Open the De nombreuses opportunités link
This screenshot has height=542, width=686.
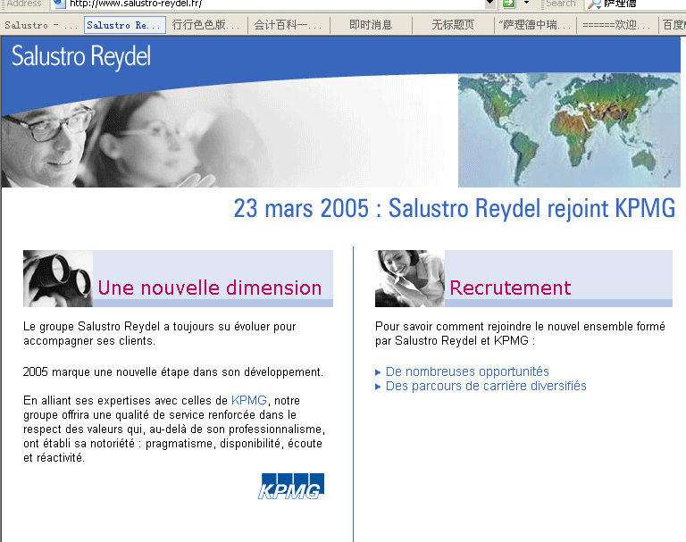pyautogui.click(x=467, y=371)
